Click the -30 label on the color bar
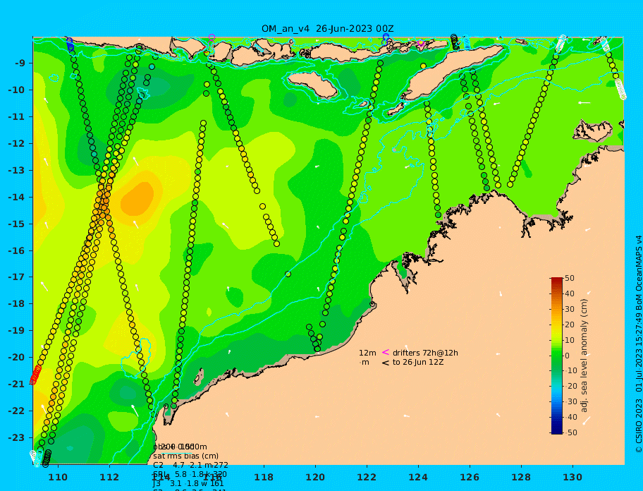 click(570, 402)
